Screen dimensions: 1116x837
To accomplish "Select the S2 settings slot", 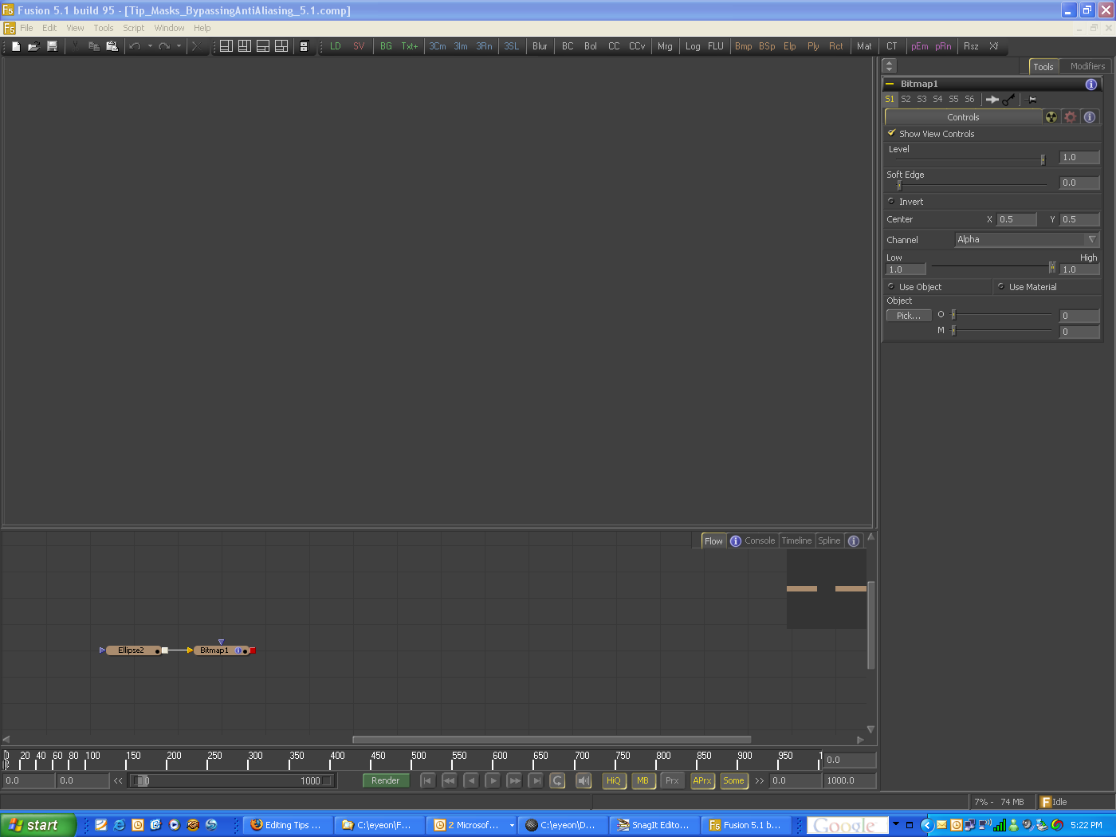I will [906, 100].
